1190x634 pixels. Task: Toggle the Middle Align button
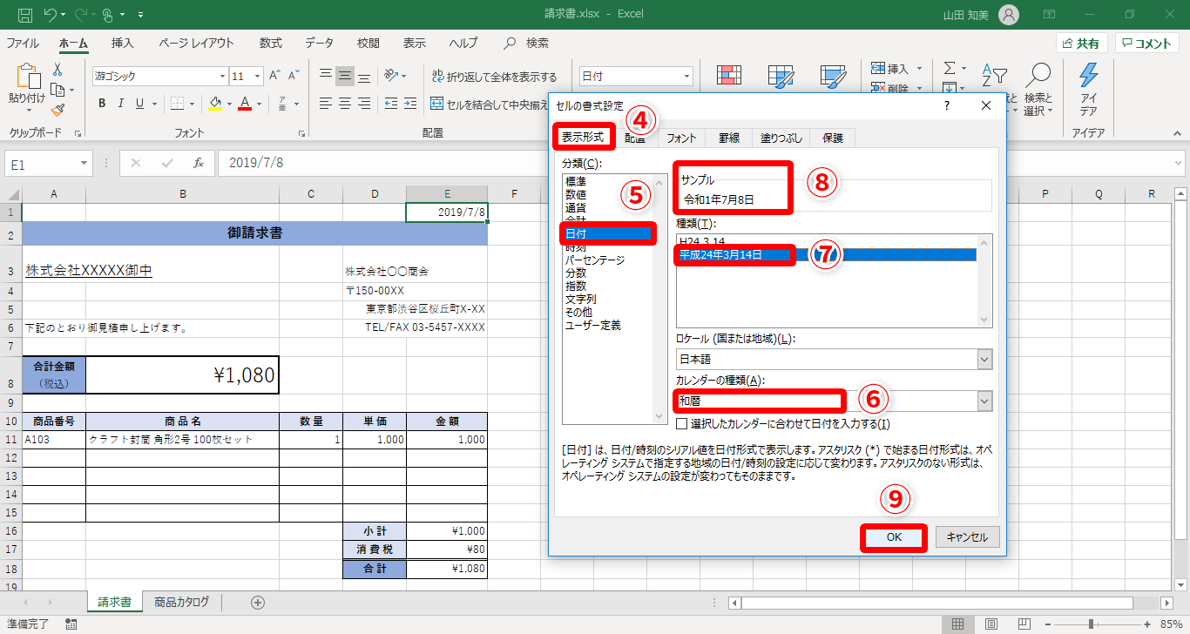[x=345, y=76]
